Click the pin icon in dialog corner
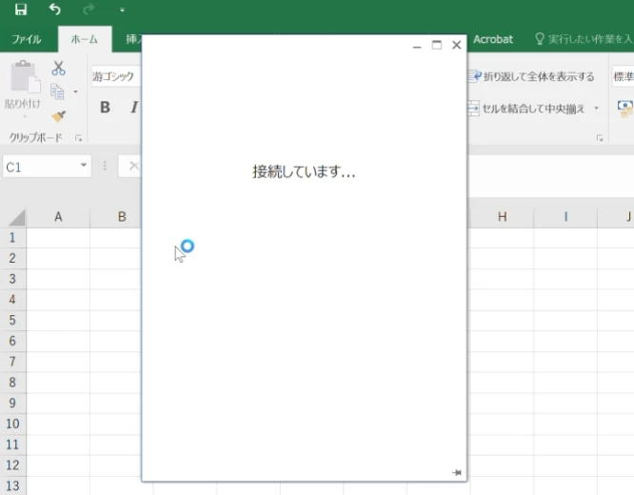 click(457, 472)
